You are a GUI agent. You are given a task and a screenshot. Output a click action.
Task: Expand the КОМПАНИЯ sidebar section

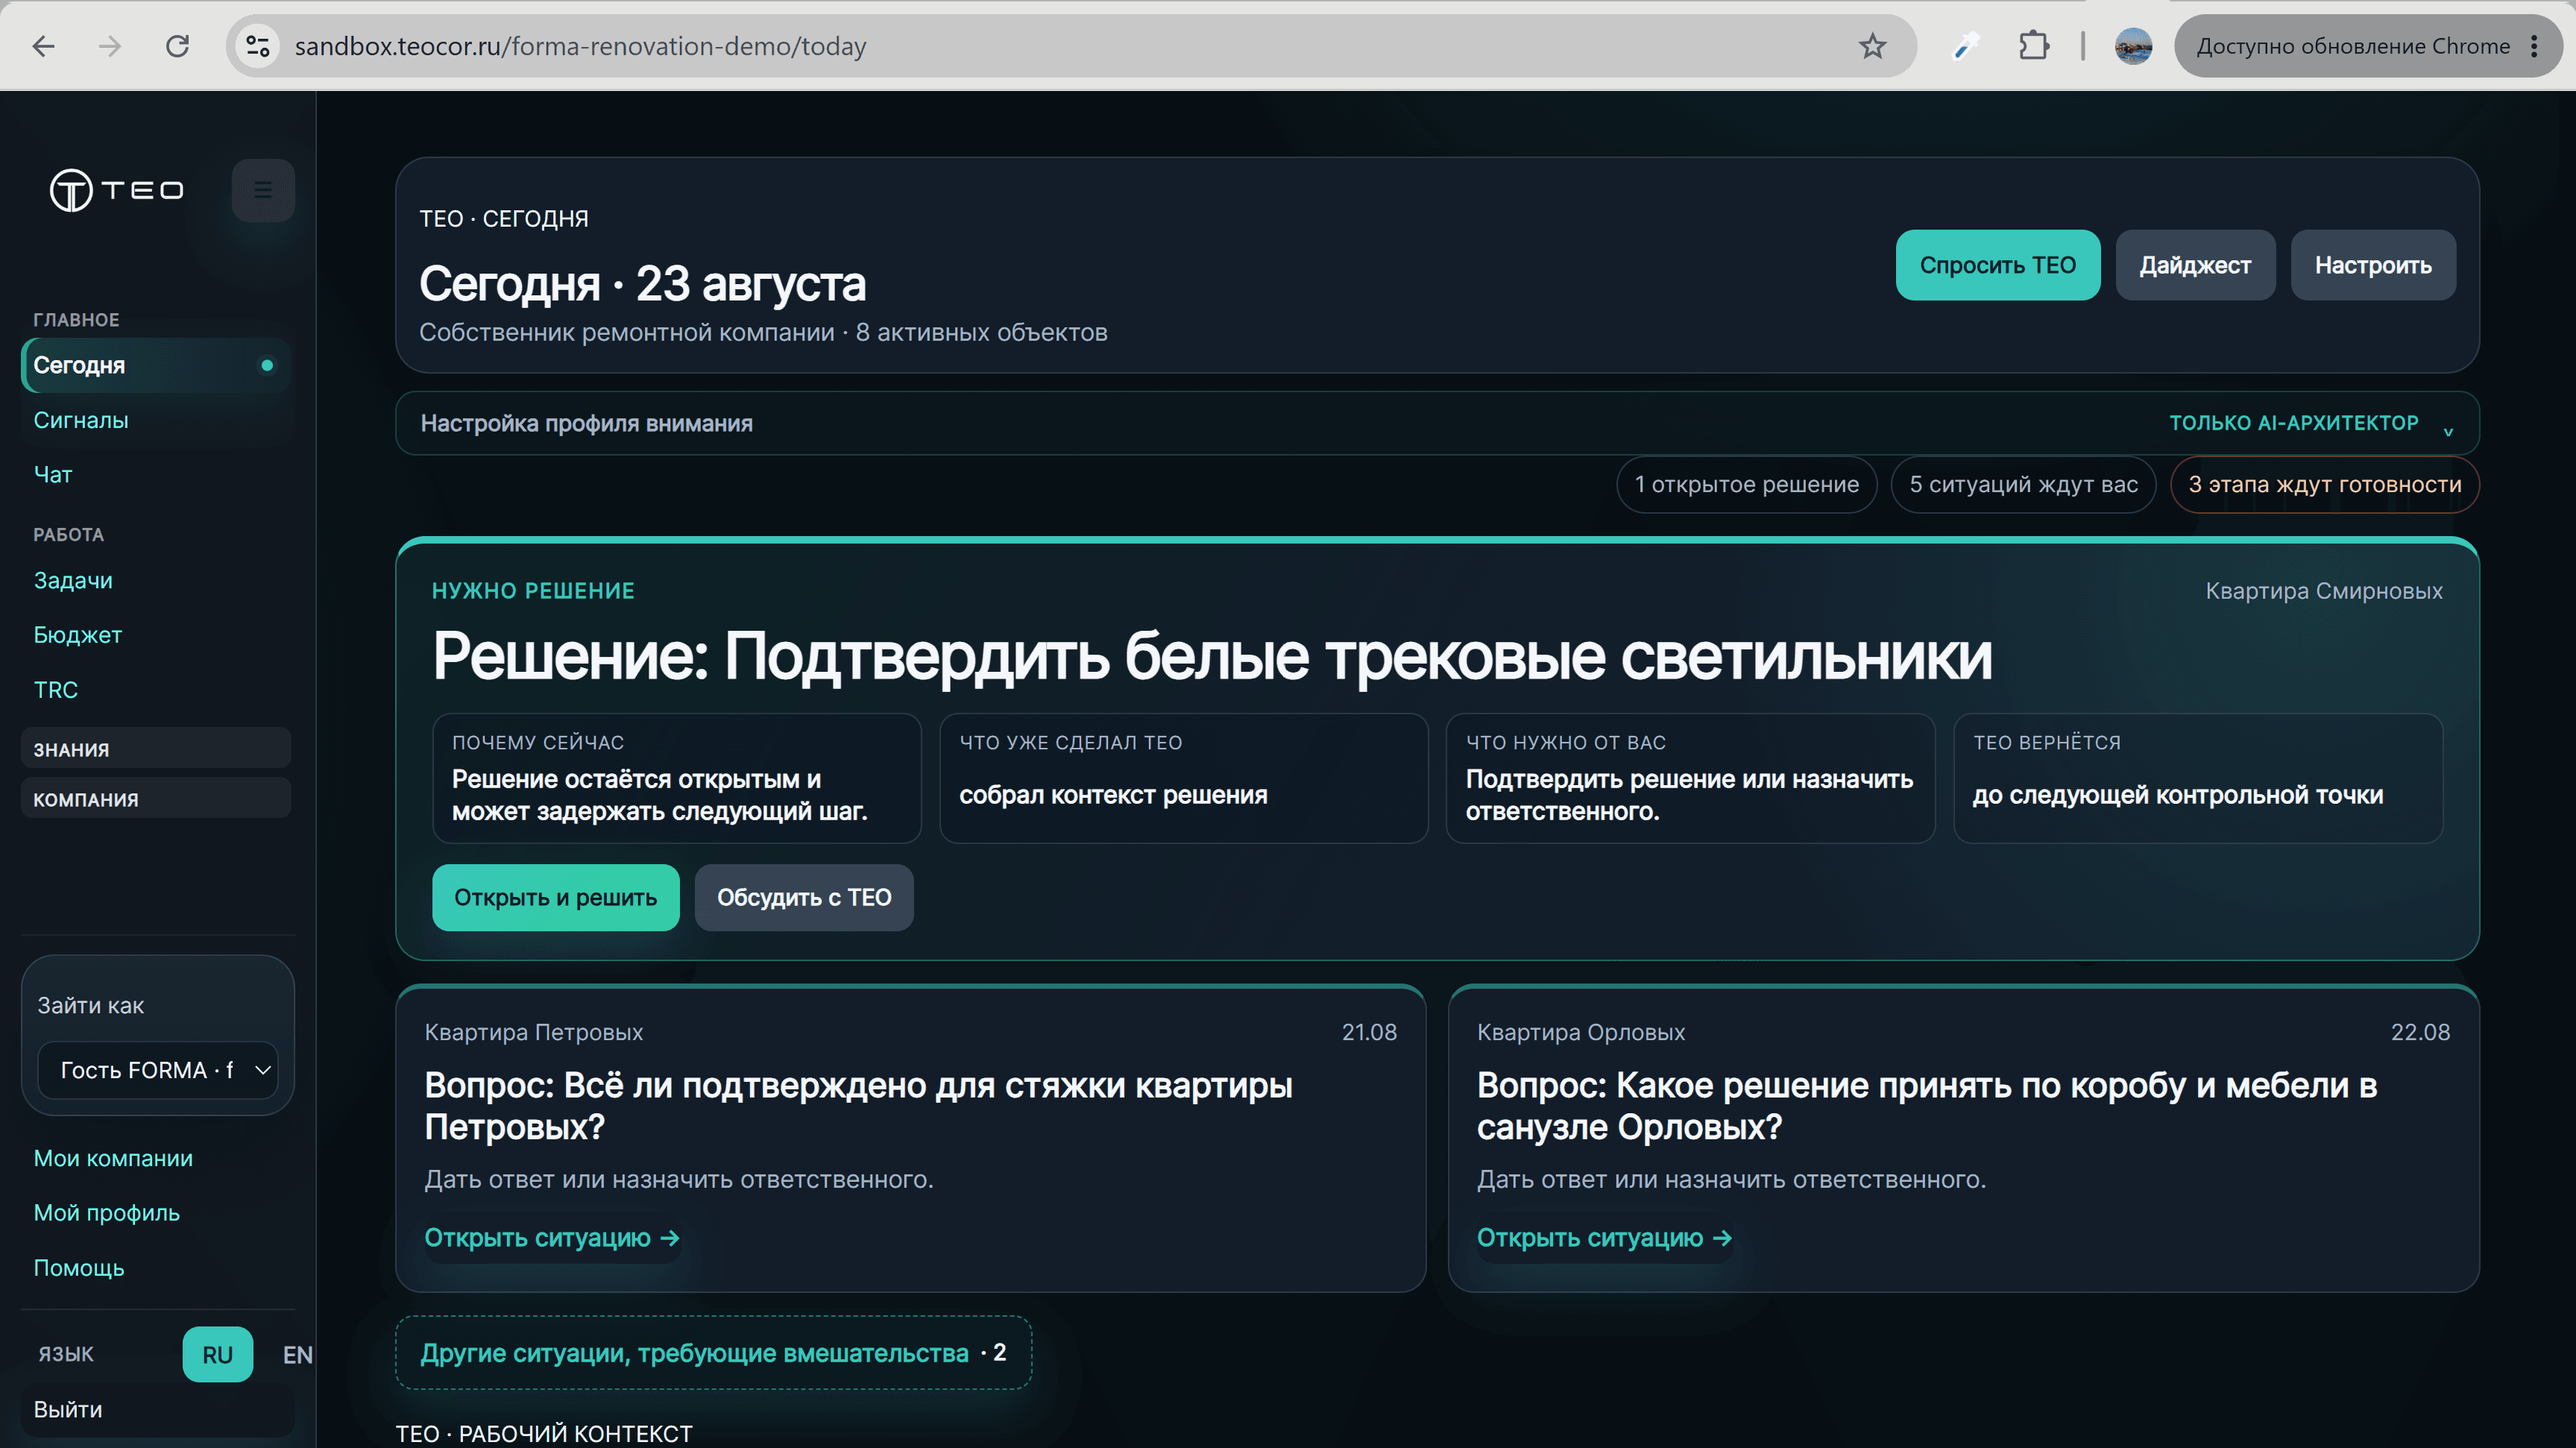[x=156, y=799]
